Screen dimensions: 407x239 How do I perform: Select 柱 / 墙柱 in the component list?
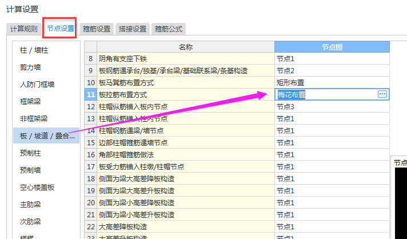[x=46, y=50]
